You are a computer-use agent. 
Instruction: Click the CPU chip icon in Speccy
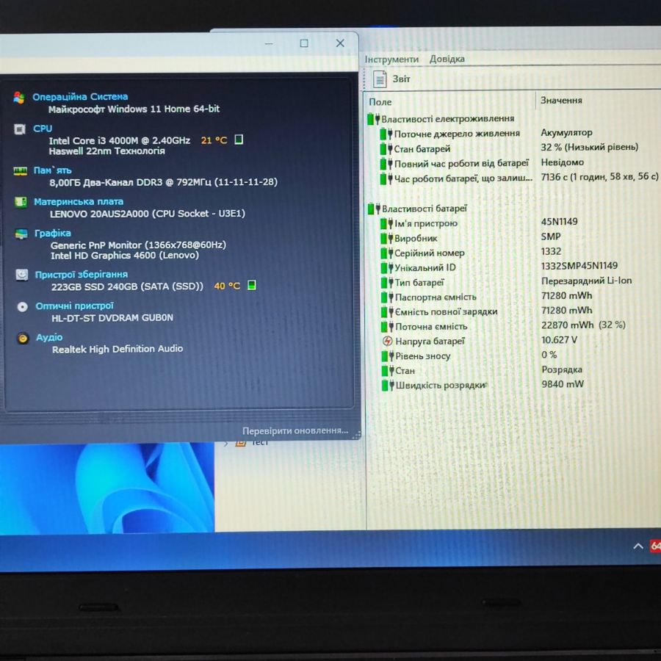point(20,129)
